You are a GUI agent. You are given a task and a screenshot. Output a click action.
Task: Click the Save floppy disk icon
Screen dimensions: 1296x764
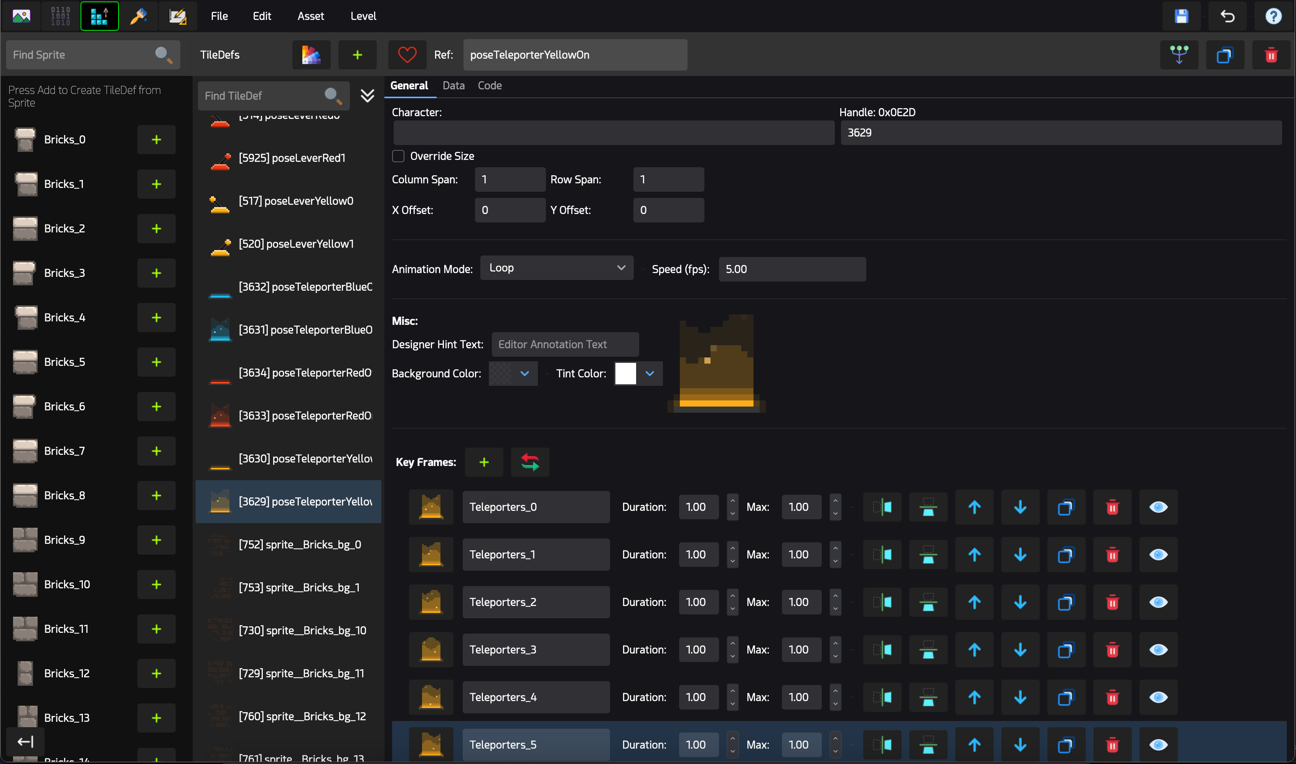[1181, 16]
